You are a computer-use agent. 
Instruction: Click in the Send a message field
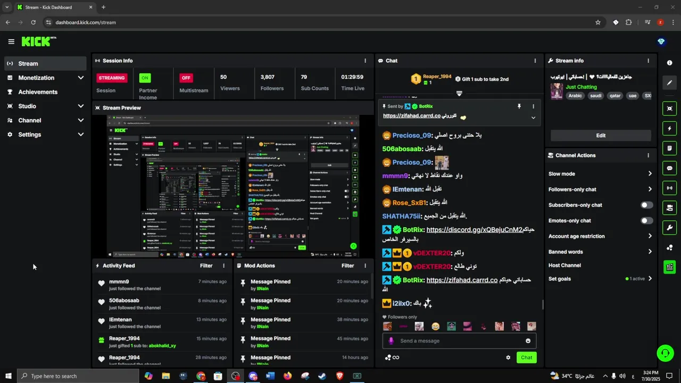[x=460, y=341]
